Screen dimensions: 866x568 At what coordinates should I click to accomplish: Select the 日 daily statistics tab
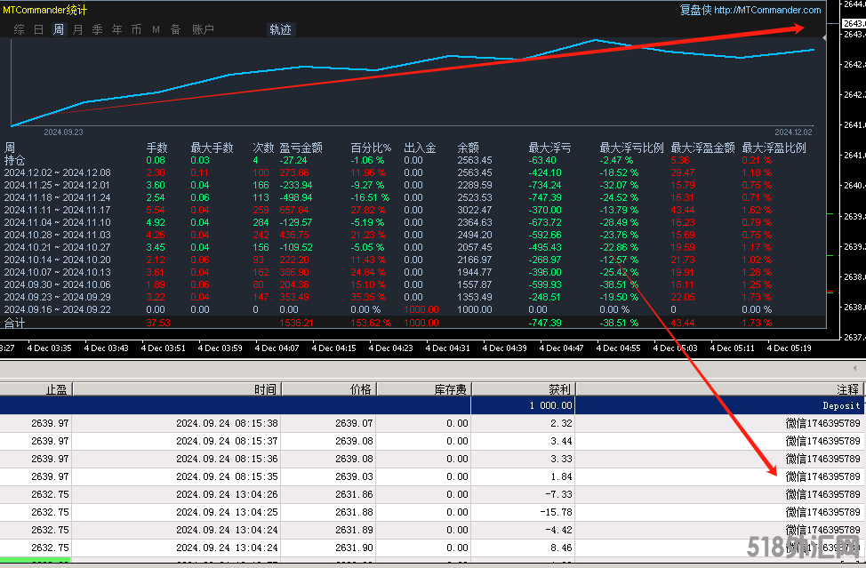click(38, 29)
